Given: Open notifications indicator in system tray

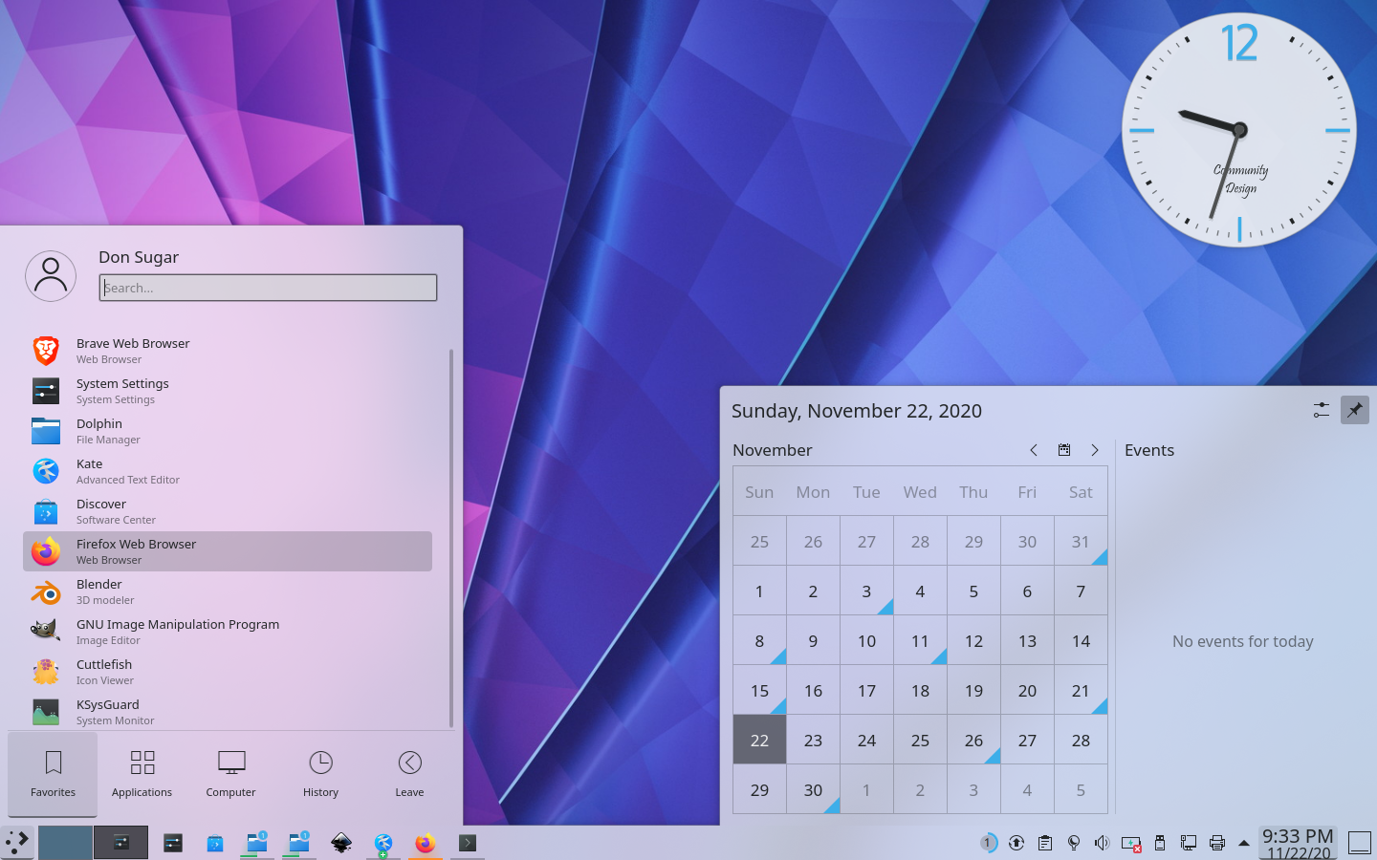Looking at the screenshot, I should click(x=988, y=843).
